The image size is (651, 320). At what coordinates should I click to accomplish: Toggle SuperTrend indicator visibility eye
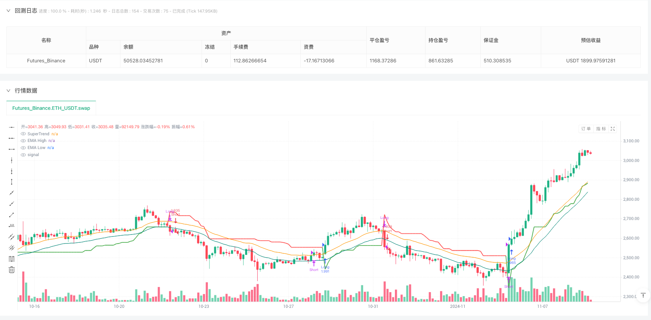pos(23,134)
